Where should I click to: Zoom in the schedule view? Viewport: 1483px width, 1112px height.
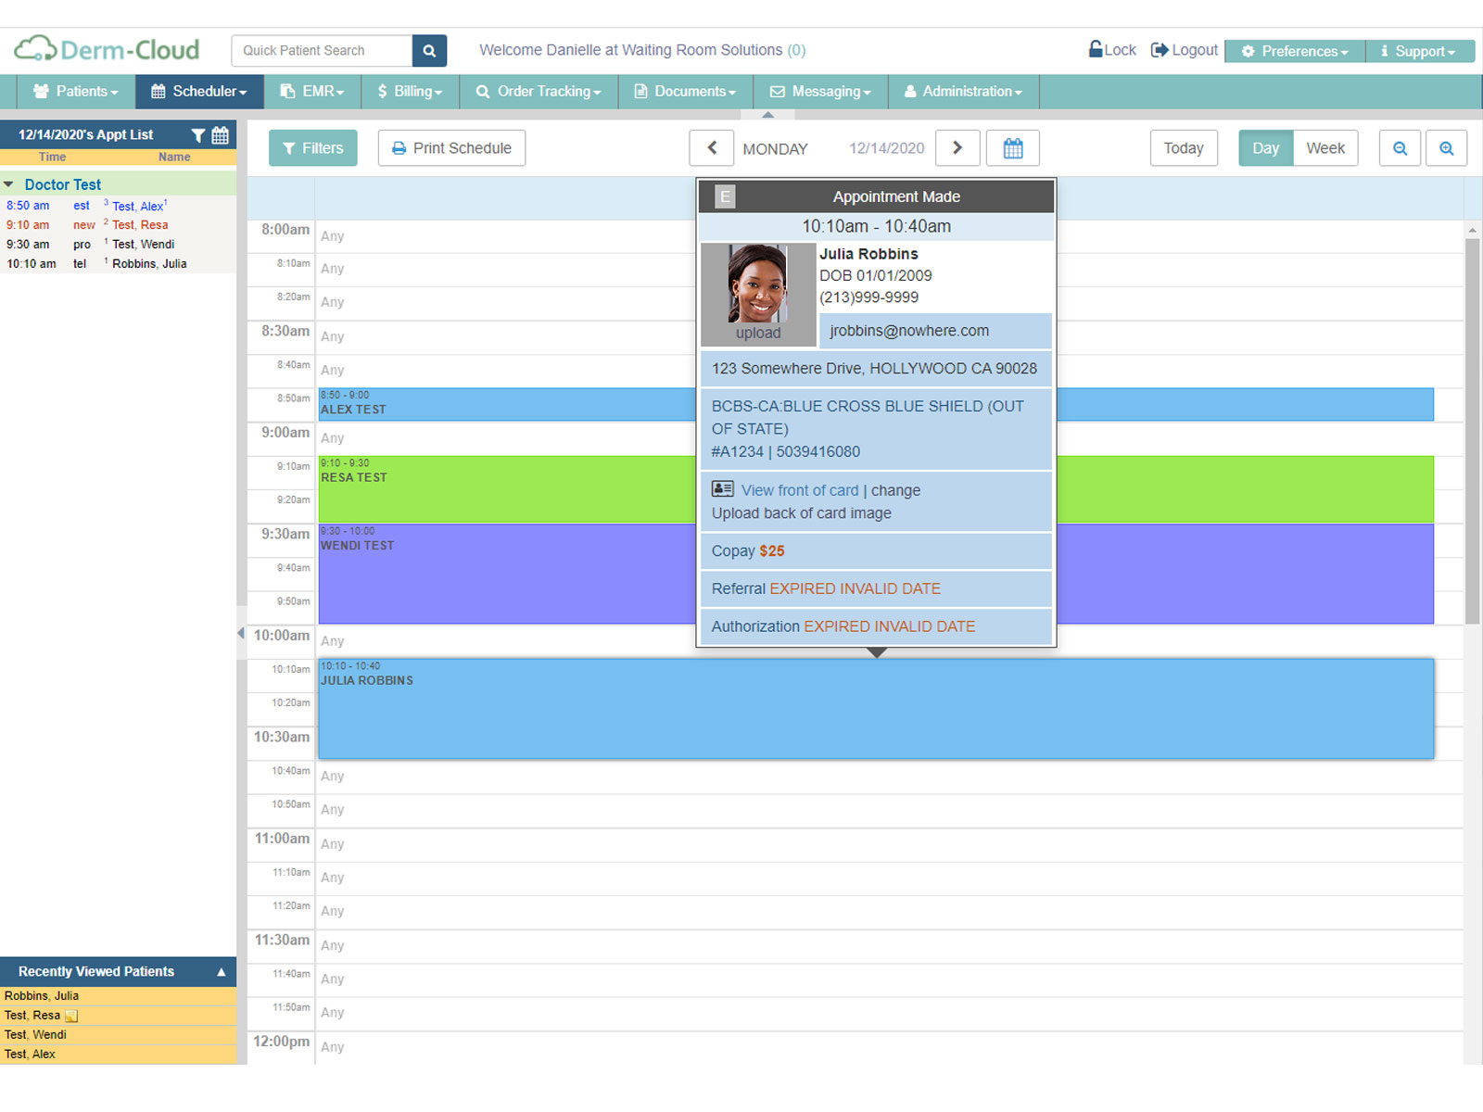click(x=1446, y=148)
